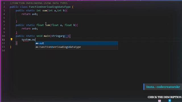Screen dimensions: 182x102
Task: Click the yellow closing brace on line 13
Action: coord(11,47)
